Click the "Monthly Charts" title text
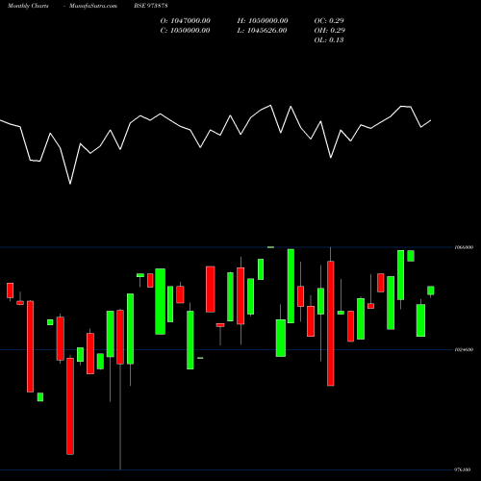The height and width of the screenshot is (481, 481). (x=28, y=6)
